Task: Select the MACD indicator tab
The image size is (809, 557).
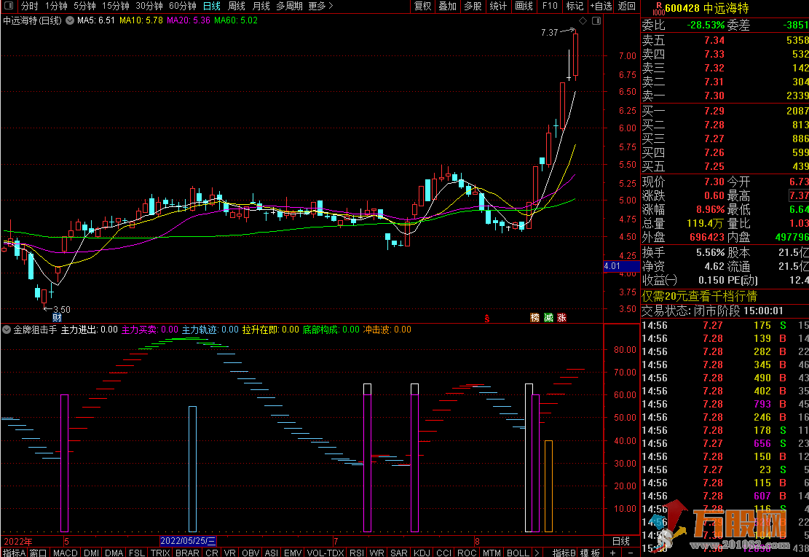Action: [x=66, y=553]
